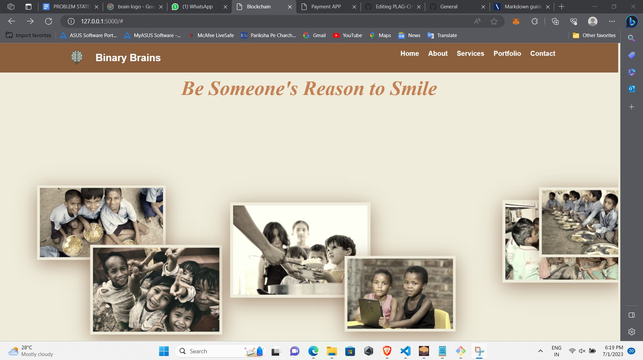Open the Bing Copilot sidebar
Viewport: 643px width, 360px height.
(632, 21)
